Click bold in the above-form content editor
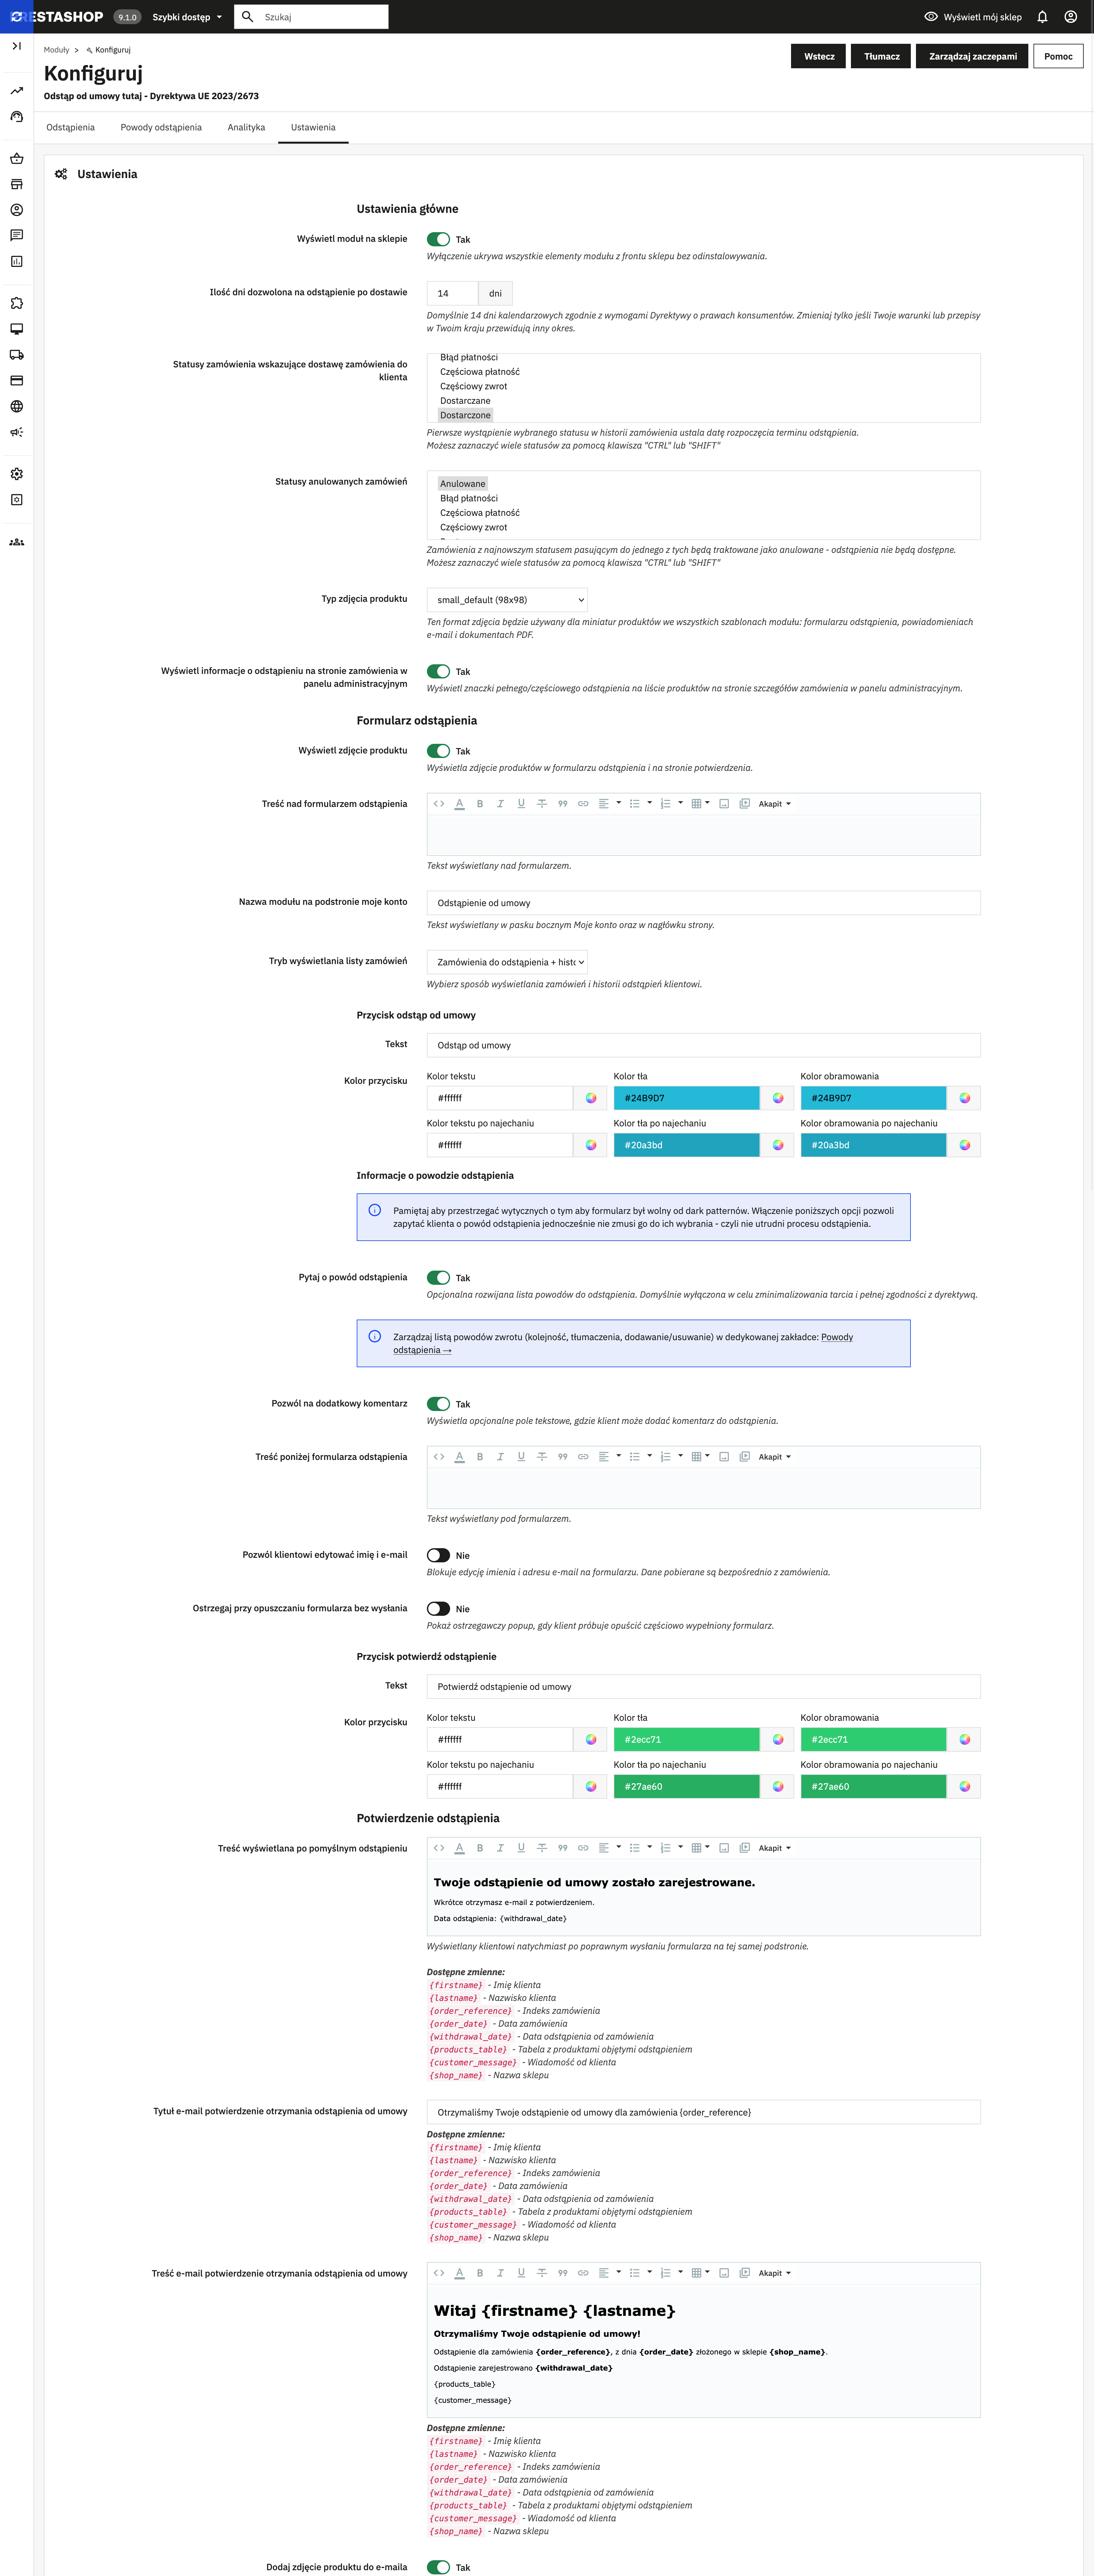The width and height of the screenshot is (1094, 2576). 480,804
